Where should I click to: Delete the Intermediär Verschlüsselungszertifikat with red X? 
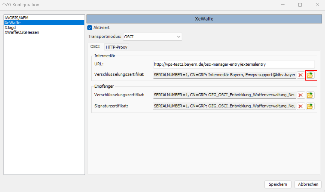point(301,75)
